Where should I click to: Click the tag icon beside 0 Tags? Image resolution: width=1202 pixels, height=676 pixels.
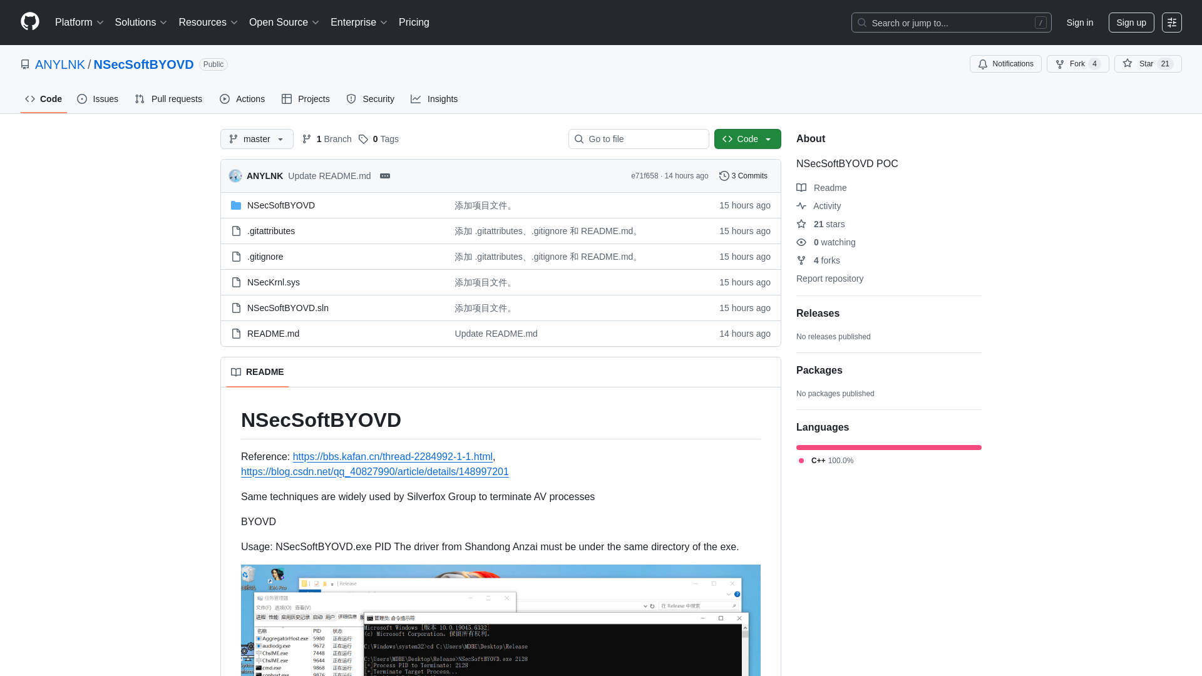point(363,139)
